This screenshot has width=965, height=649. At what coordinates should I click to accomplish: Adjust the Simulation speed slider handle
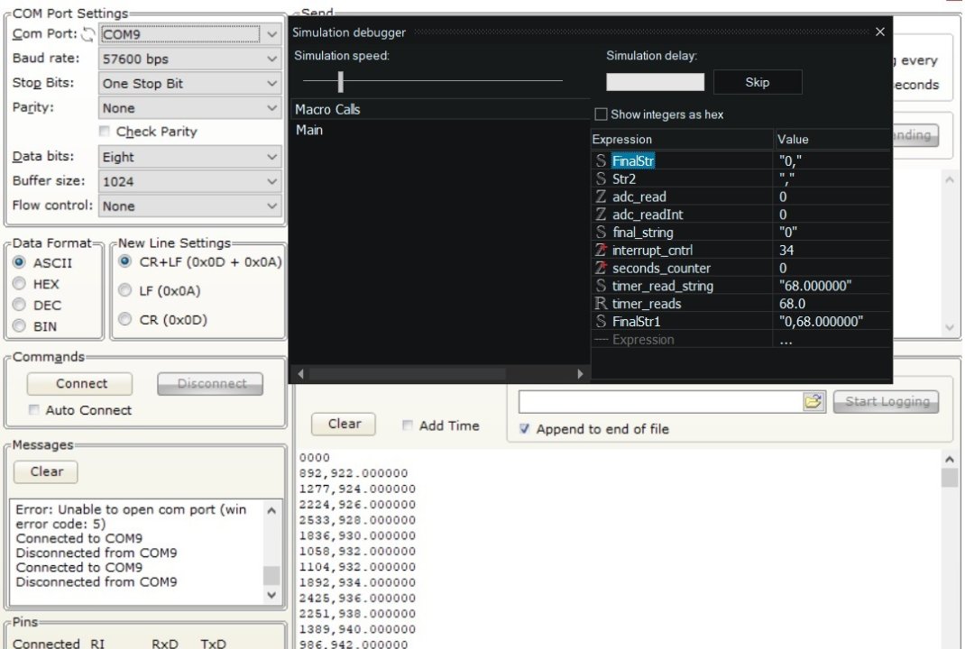click(340, 81)
